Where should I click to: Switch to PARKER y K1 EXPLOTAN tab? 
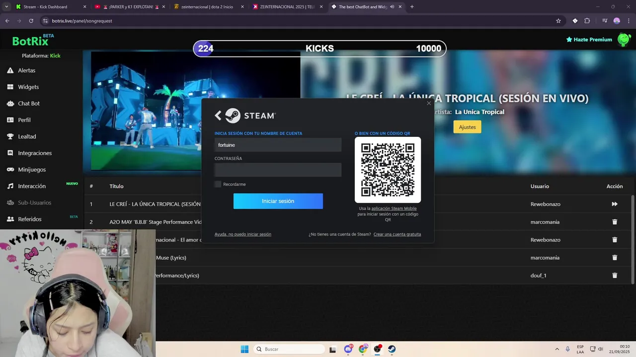click(130, 7)
